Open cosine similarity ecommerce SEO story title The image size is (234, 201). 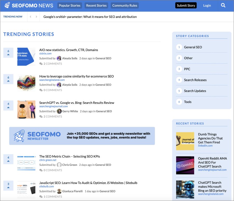[x=76, y=76]
